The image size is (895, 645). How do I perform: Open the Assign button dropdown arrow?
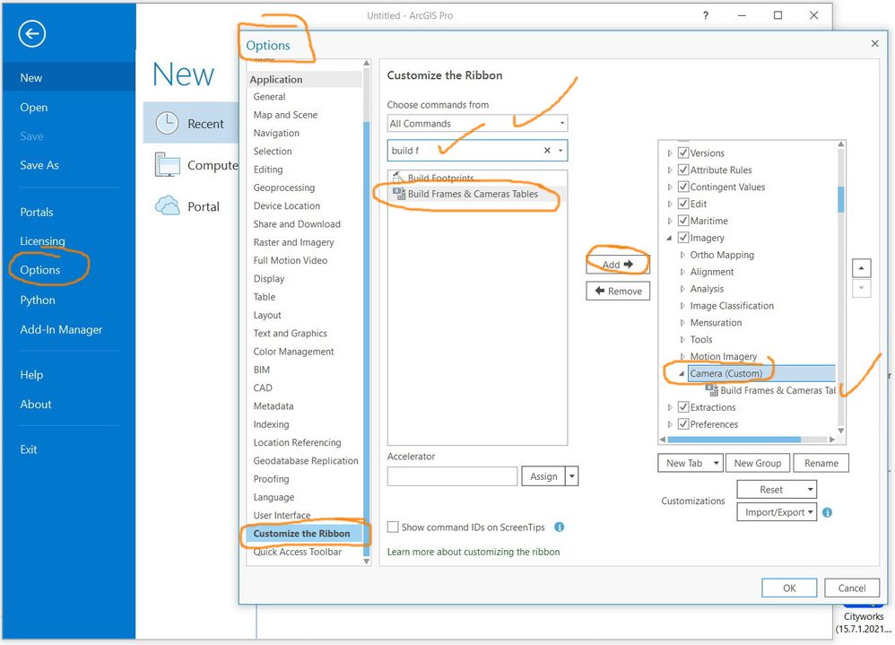572,476
